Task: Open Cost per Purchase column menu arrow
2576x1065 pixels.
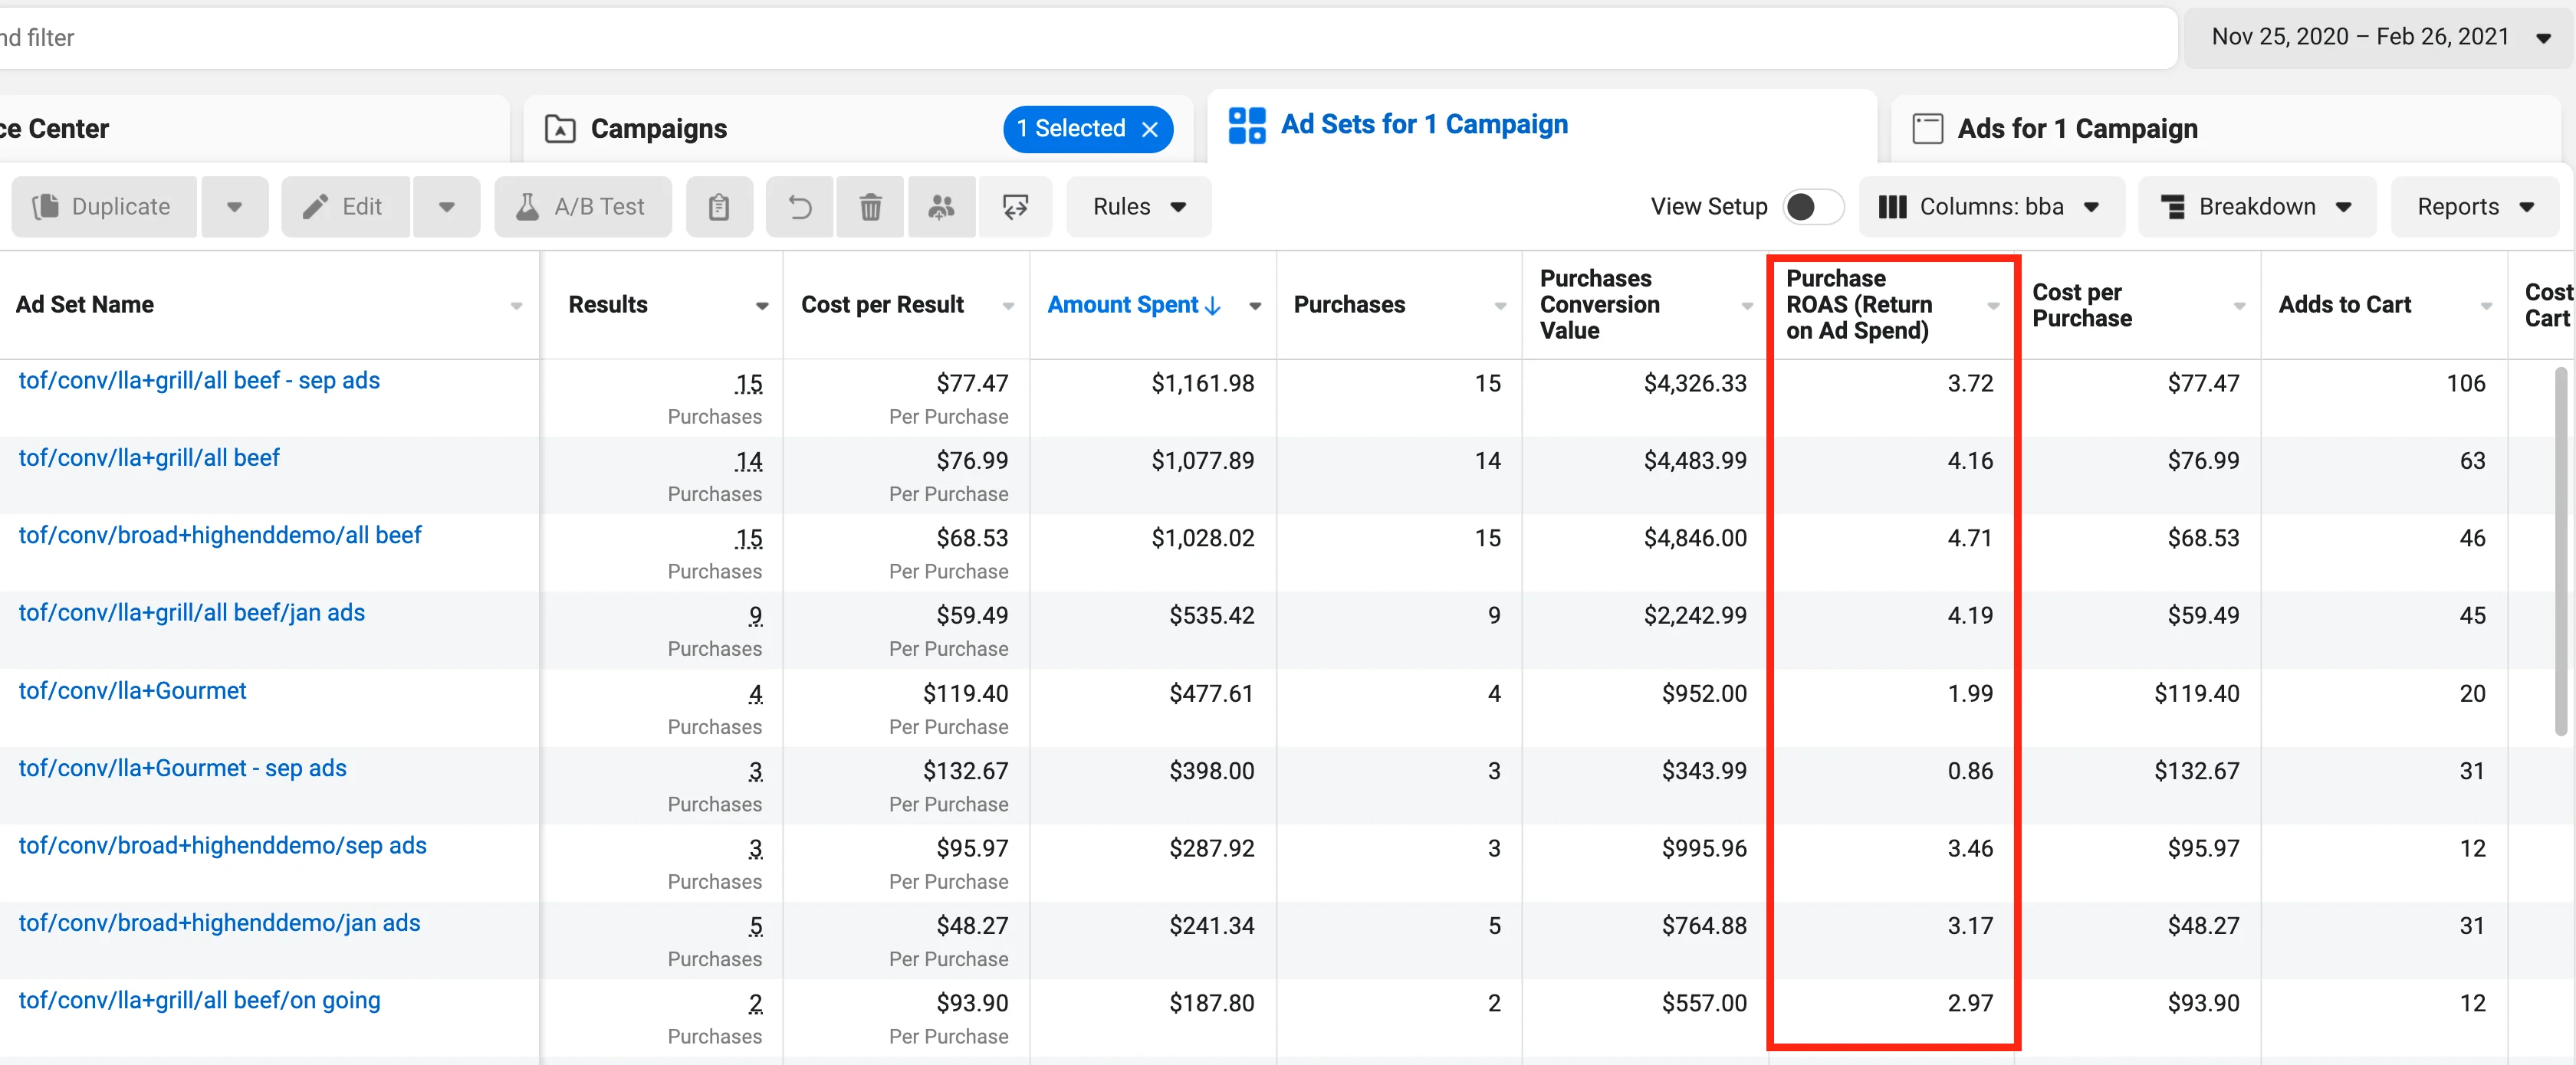Action: point(2240,306)
